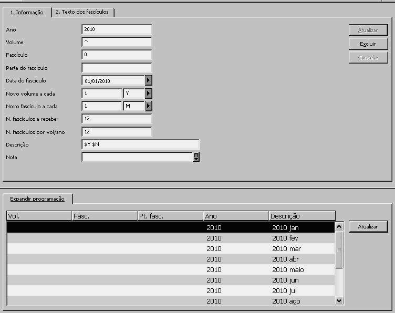Select the row 2010 abr
395x313 pixels.
coord(171,259)
